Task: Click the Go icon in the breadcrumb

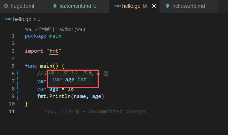Action: tap(8, 19)
